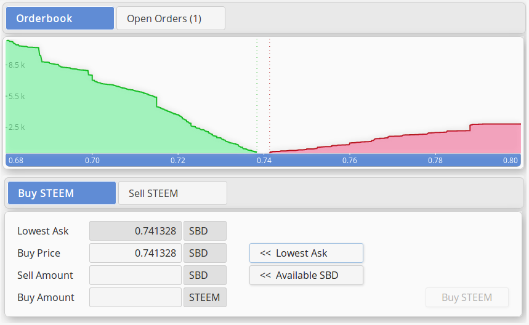Viewport: 529px width, 325px height.
Task: Click the 0.74 price axis label
Action: coord(264,161)
